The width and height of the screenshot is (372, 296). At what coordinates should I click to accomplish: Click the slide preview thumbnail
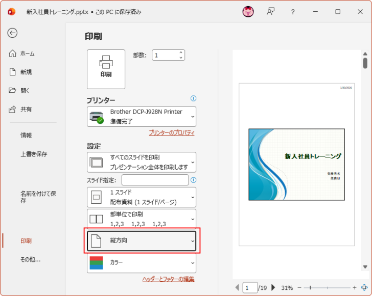(296, 165)
